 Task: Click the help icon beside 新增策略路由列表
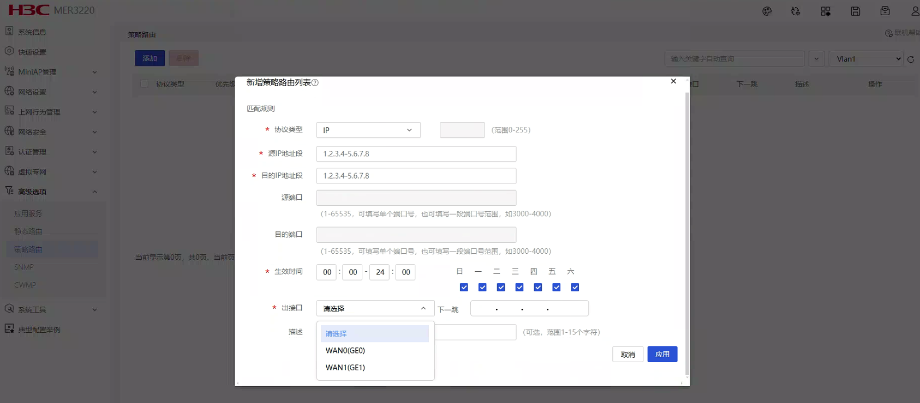pos(315,83)
